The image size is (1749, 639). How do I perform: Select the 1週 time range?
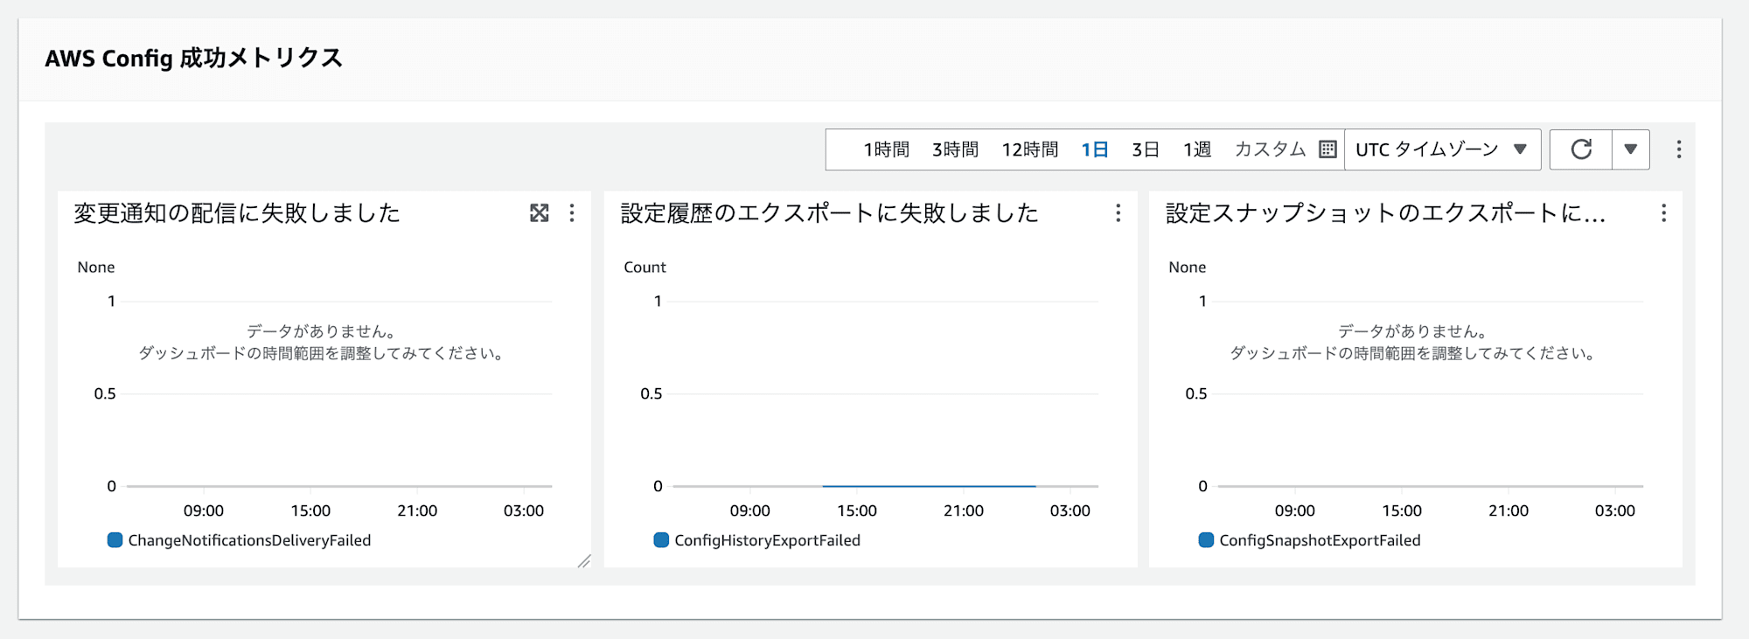click(x=1196, y=149)
